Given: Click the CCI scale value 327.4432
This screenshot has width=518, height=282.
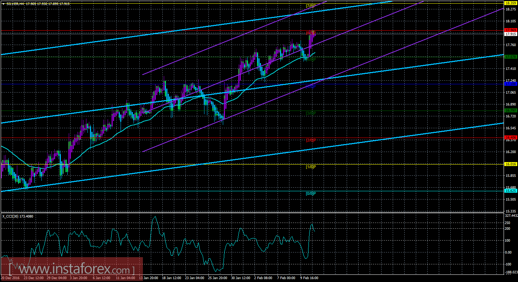Looking at the screenshot, I should pyautogui.click(x=511, y=215).
